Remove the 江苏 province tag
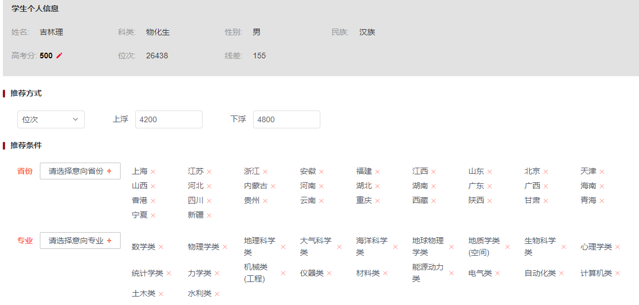639x305 pixels. click(209, 172)
